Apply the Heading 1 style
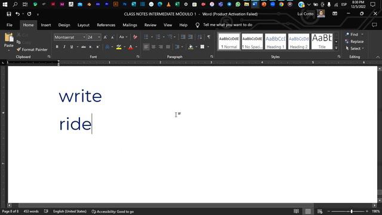Viewport: 382px width, 215px height. (275, 41)
